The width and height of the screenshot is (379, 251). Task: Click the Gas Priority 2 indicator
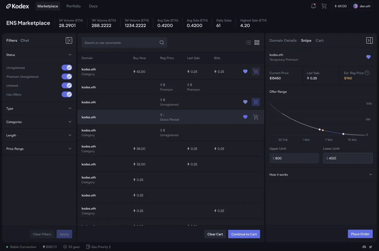99,247
